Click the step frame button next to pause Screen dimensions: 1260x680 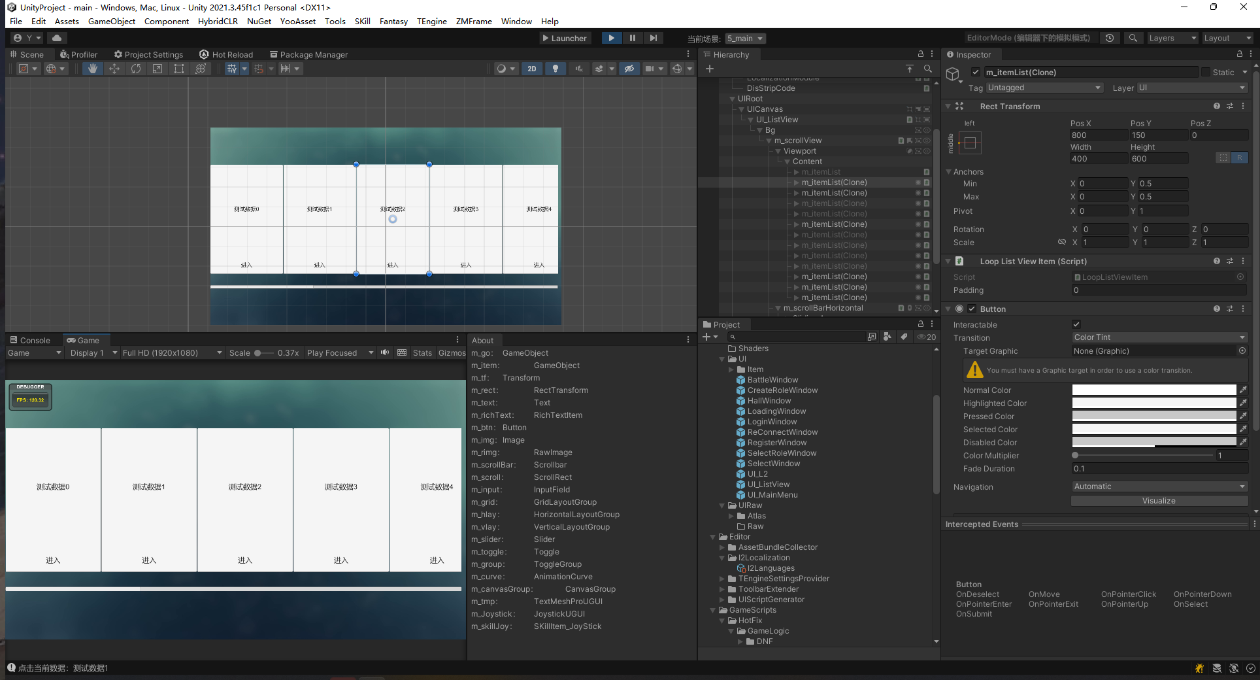(x=654, y=38)
